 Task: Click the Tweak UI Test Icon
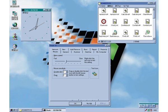tap(95, 74)
